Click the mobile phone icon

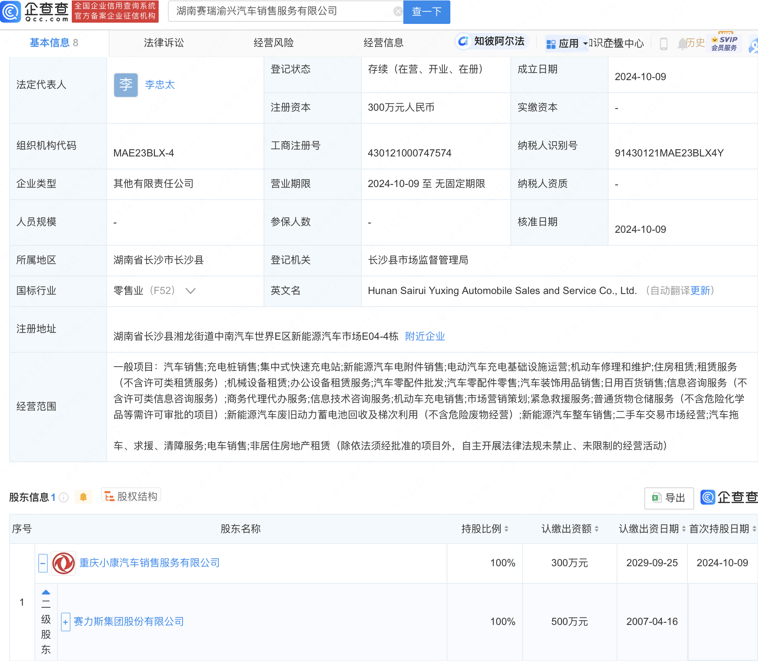click(664, 44)
